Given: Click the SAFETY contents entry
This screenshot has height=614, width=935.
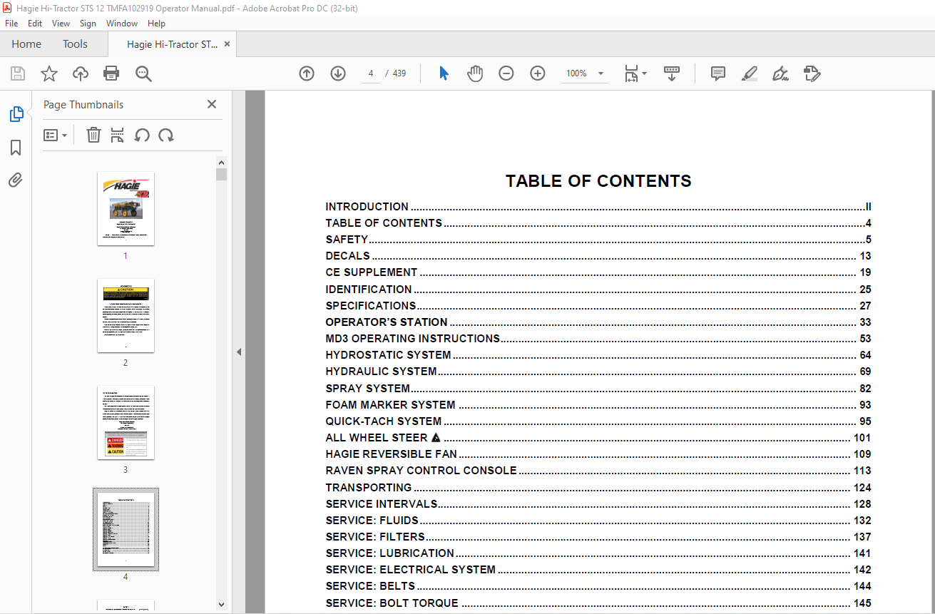Looking at the screenshot, I should coord(598,240).
